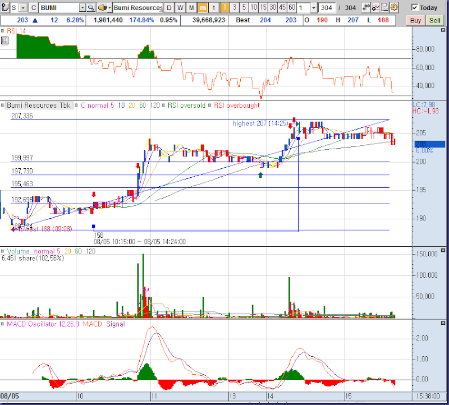This screenshot has width=449, height=405.
Task: Click the C button beside ticker field
Action: (34, 8)
